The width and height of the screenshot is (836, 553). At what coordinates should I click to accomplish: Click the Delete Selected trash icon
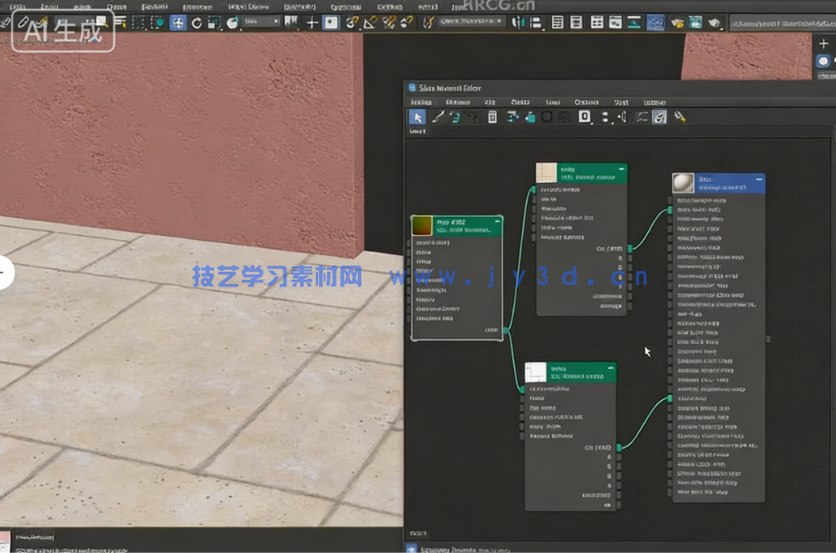[x=491, y=117]
